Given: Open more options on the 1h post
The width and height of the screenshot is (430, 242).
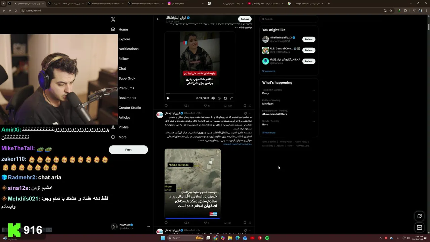Looking at the screenshot, I should 250,230.
